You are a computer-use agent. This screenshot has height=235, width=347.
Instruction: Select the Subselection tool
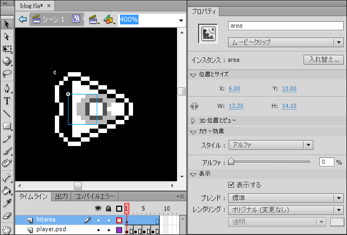click(7, 36)
